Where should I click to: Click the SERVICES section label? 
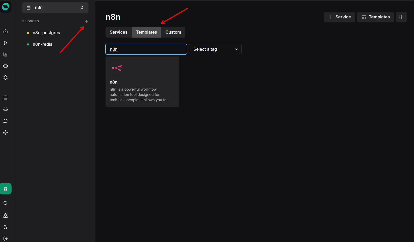30,21
